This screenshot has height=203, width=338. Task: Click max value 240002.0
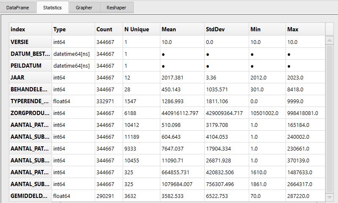pyautogui.click(x=298, y=137)
